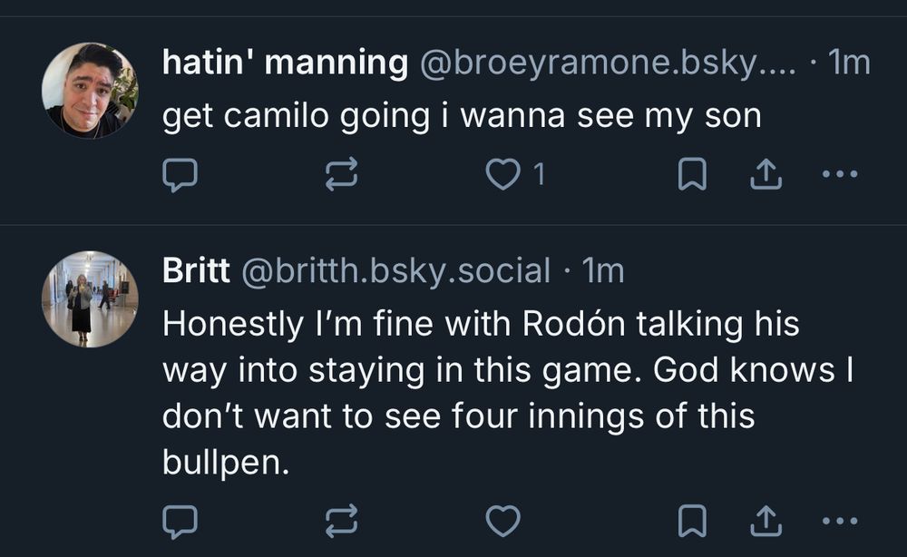Select the share icon on hatin' manning's post
The image size is (907, 557).
[766, 172]
